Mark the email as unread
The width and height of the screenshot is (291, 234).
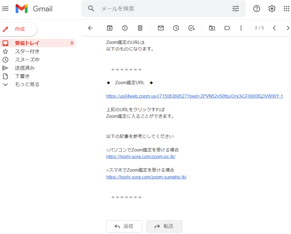coord(161,28)
